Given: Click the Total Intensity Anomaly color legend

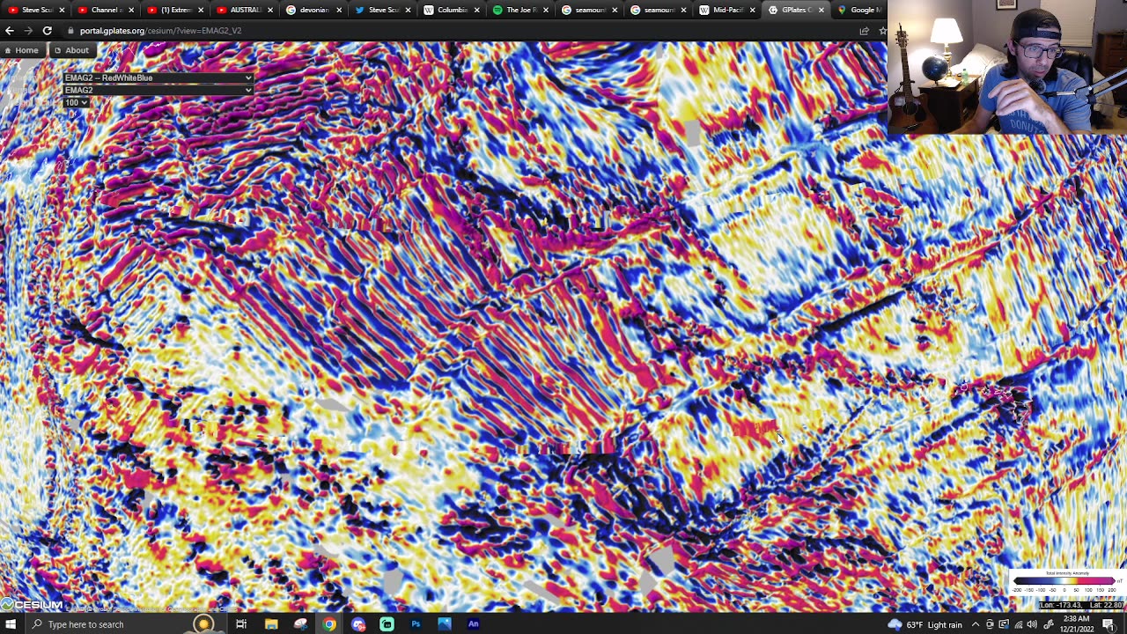Looking at the screenshot, I should (1067, 582).
